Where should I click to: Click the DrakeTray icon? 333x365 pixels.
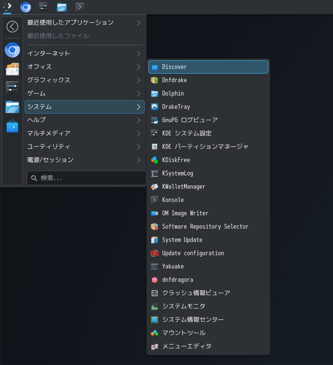[x=155, y=107]
